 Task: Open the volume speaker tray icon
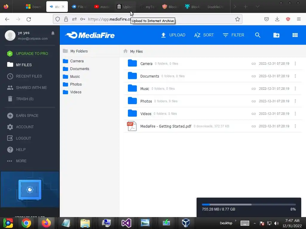[x=276, y=223]
